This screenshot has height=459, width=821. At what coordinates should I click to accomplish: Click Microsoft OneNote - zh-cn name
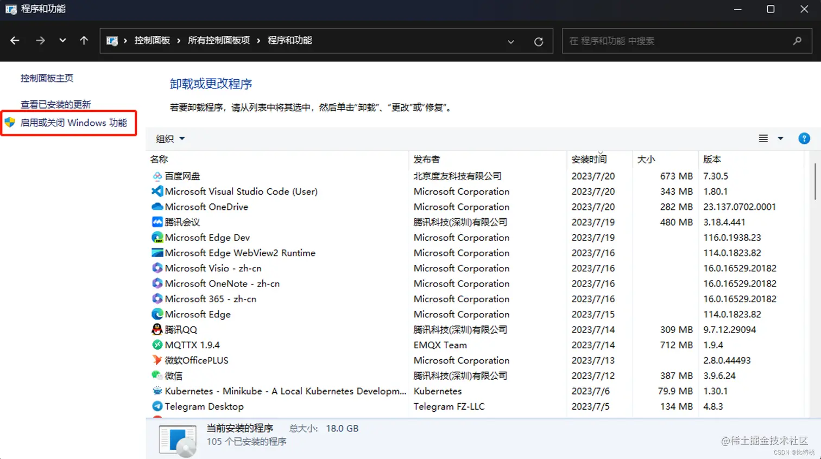point(222,284)
